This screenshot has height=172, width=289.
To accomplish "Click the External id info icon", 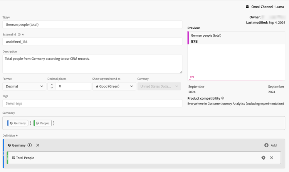I will (x=19, y=35).
